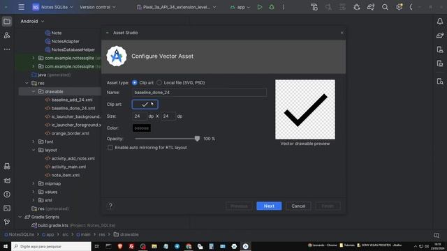Open IDE settings gear icon

tap(399, 7)
